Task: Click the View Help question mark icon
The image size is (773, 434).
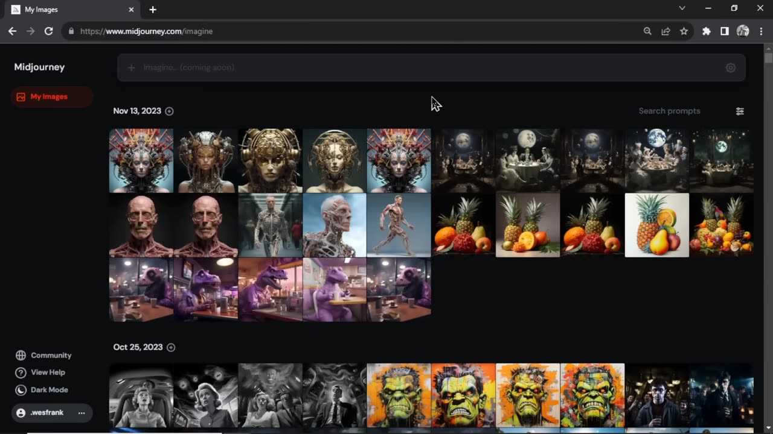Action: point(21,373)
